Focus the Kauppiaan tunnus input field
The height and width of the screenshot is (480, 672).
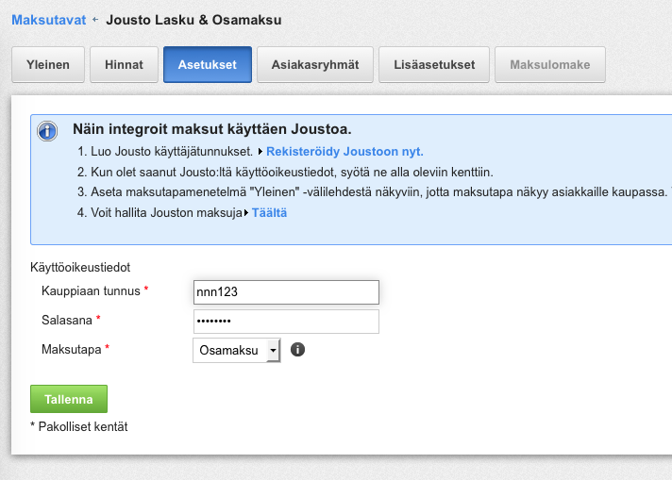point(286,292)
